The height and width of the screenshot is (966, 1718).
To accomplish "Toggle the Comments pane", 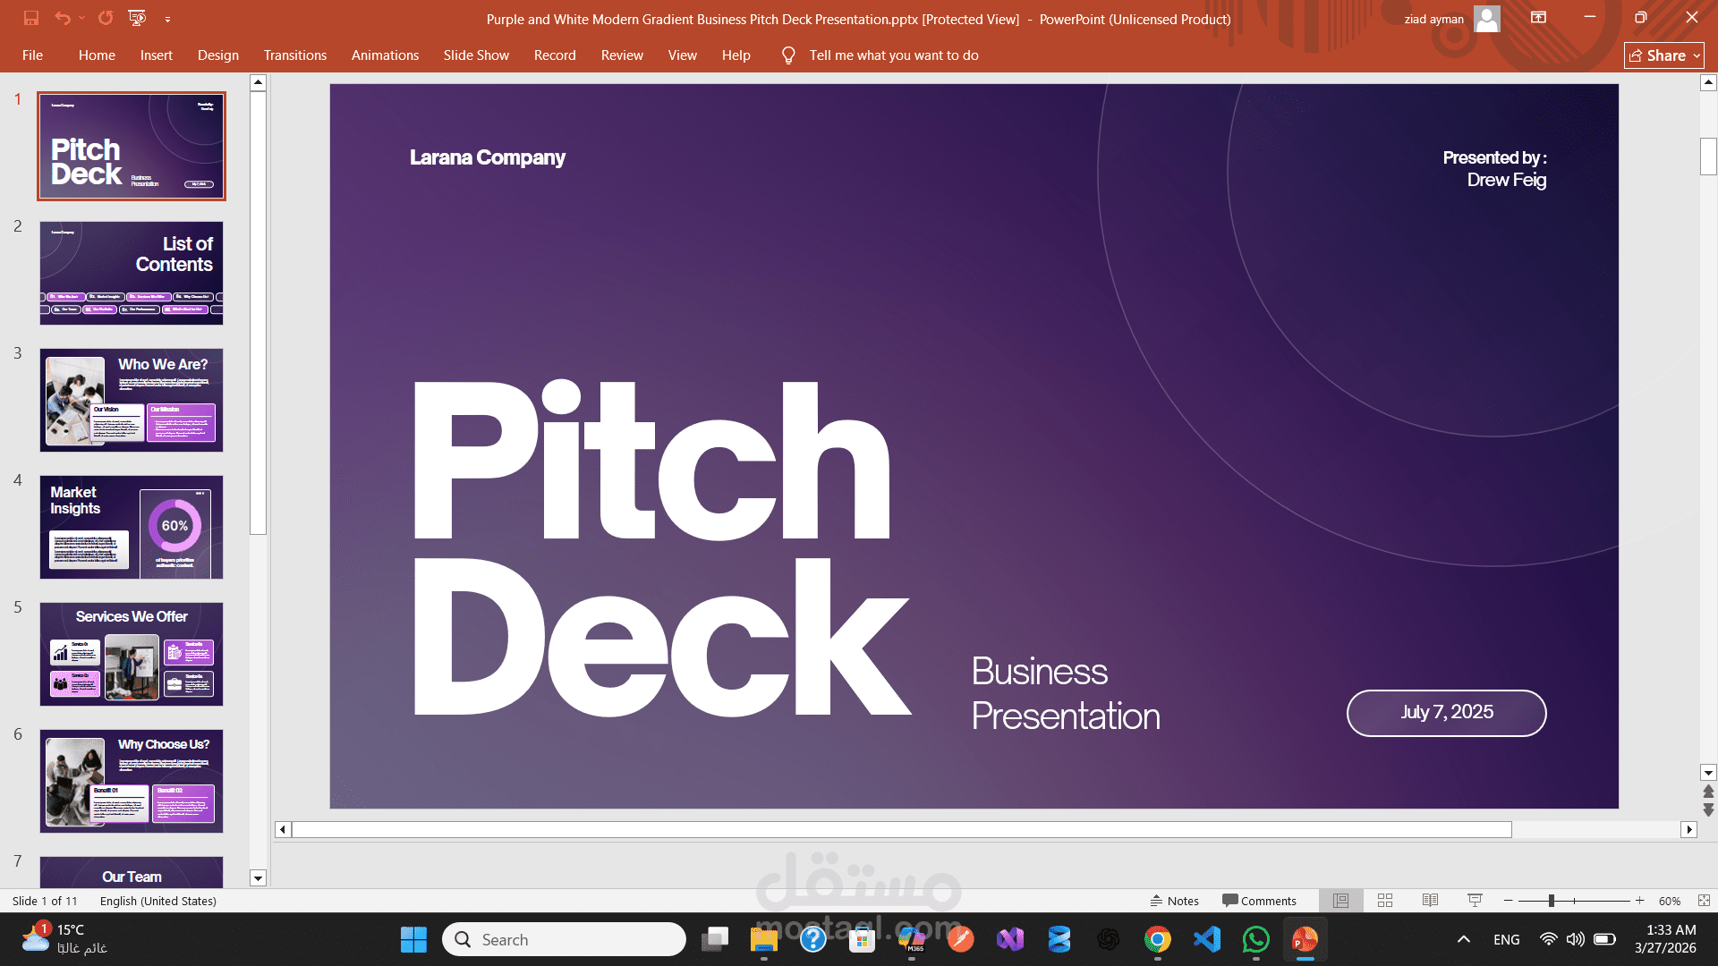I will click(x=1259, y=901).
